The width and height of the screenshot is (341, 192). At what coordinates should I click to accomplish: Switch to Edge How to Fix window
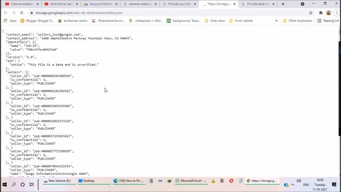click(x=129, y=181)
